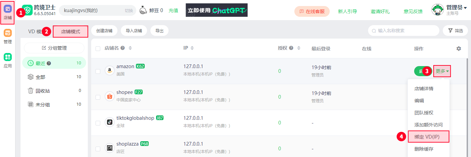
Task: Check the shopee store row checkbox
Action: 98,97
